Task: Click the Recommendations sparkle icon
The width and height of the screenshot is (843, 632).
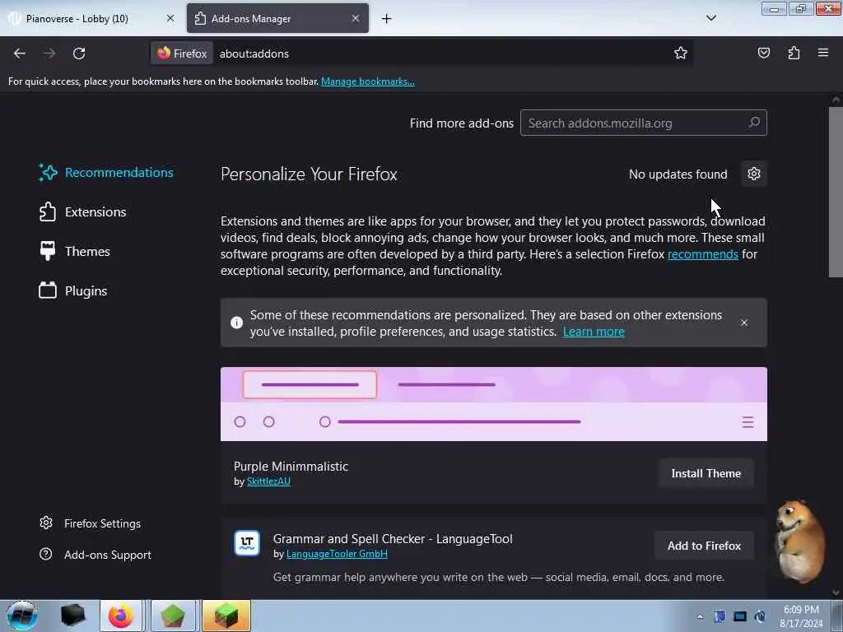Action: 48,173
